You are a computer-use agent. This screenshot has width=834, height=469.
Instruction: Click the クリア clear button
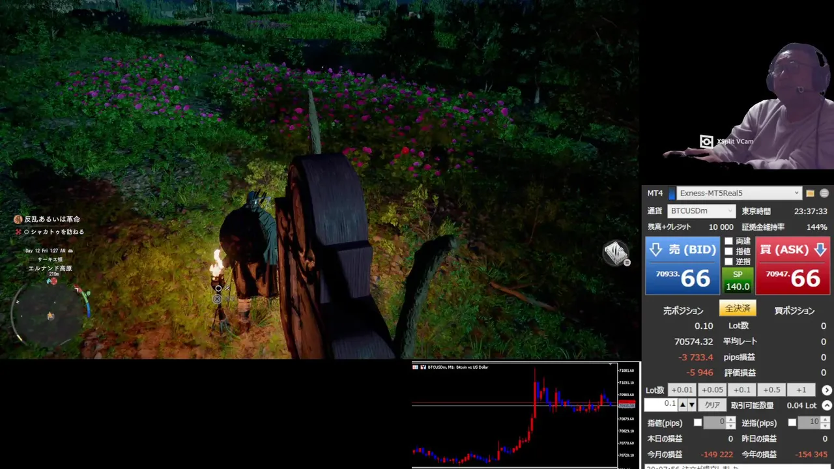tap(712, 405)
